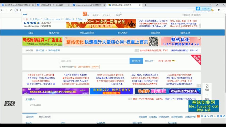Click the SEO综合查询 breadcrumb link

(54, 50)
